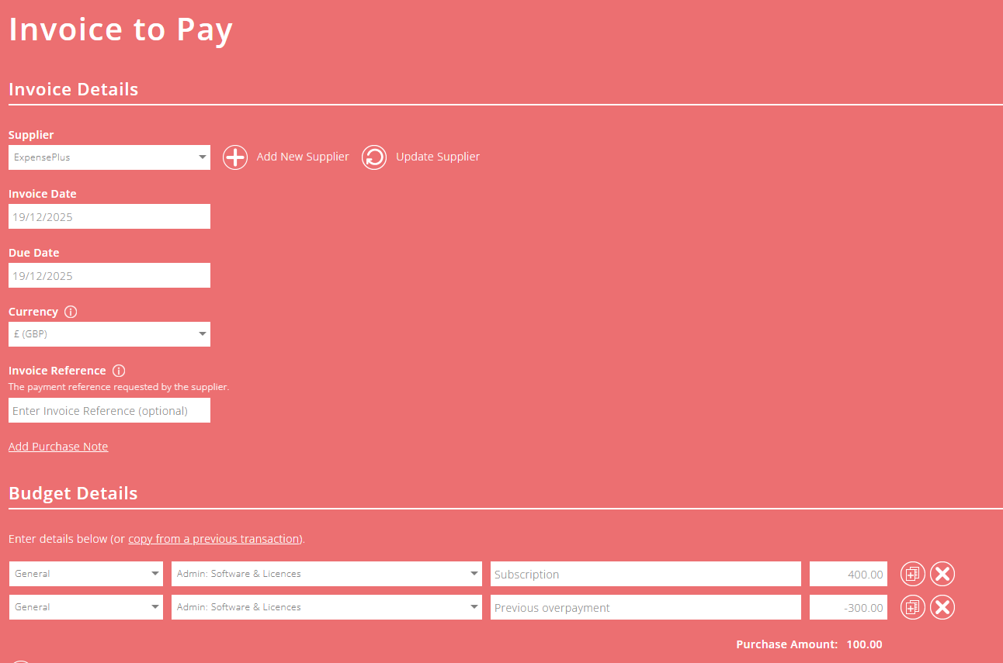1003x663 pixels.
Task: Click the Invoice Date field
Action: tap(109, 216)
